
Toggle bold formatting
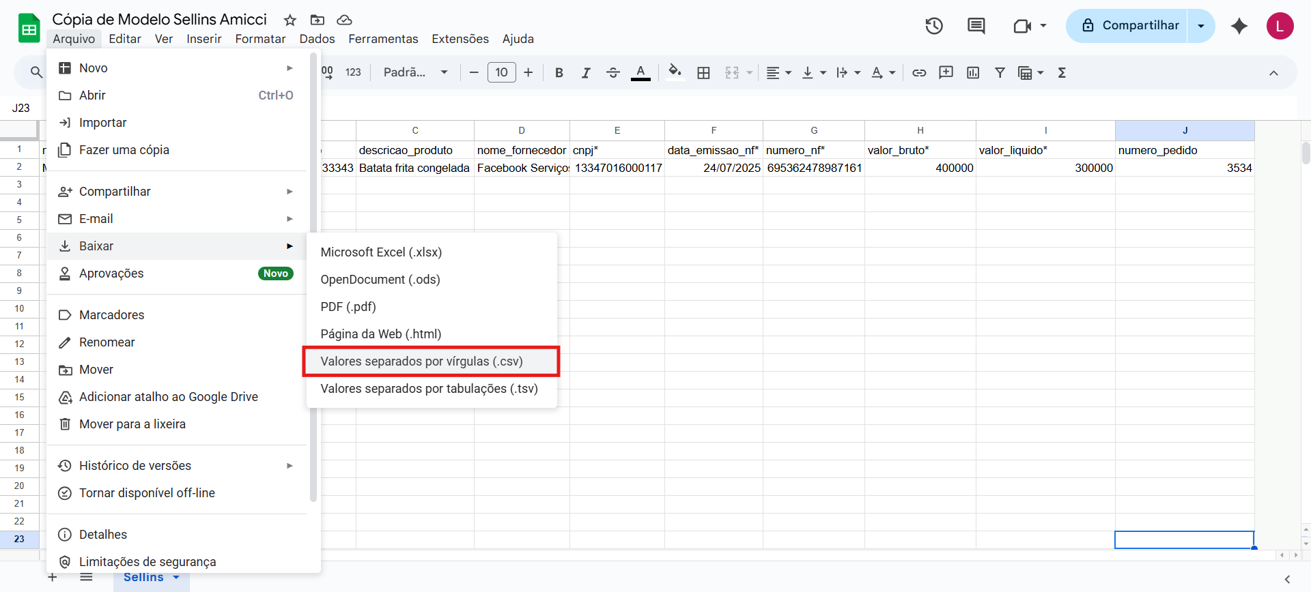click(559, 73)
